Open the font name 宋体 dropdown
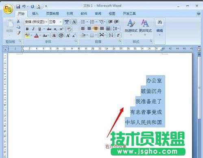Image resolution: width=203 pixels, height=158 pixels. pos(46,22)
